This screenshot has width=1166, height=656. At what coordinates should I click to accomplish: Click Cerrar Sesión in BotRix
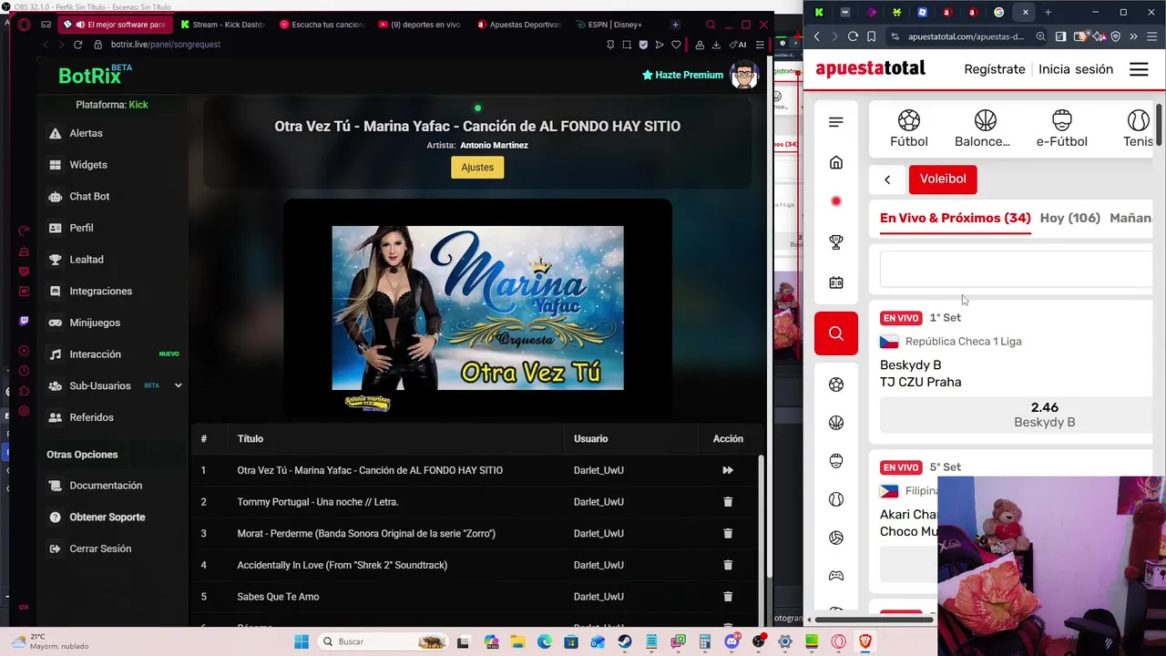point(100,548)
